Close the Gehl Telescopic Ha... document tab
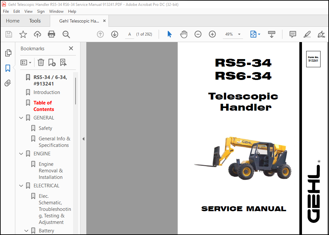 (x=104, y=21)
